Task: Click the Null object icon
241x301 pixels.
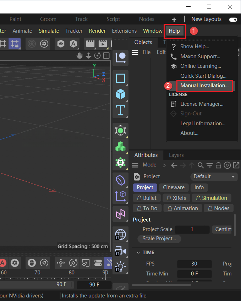Action: pos(121,58)
